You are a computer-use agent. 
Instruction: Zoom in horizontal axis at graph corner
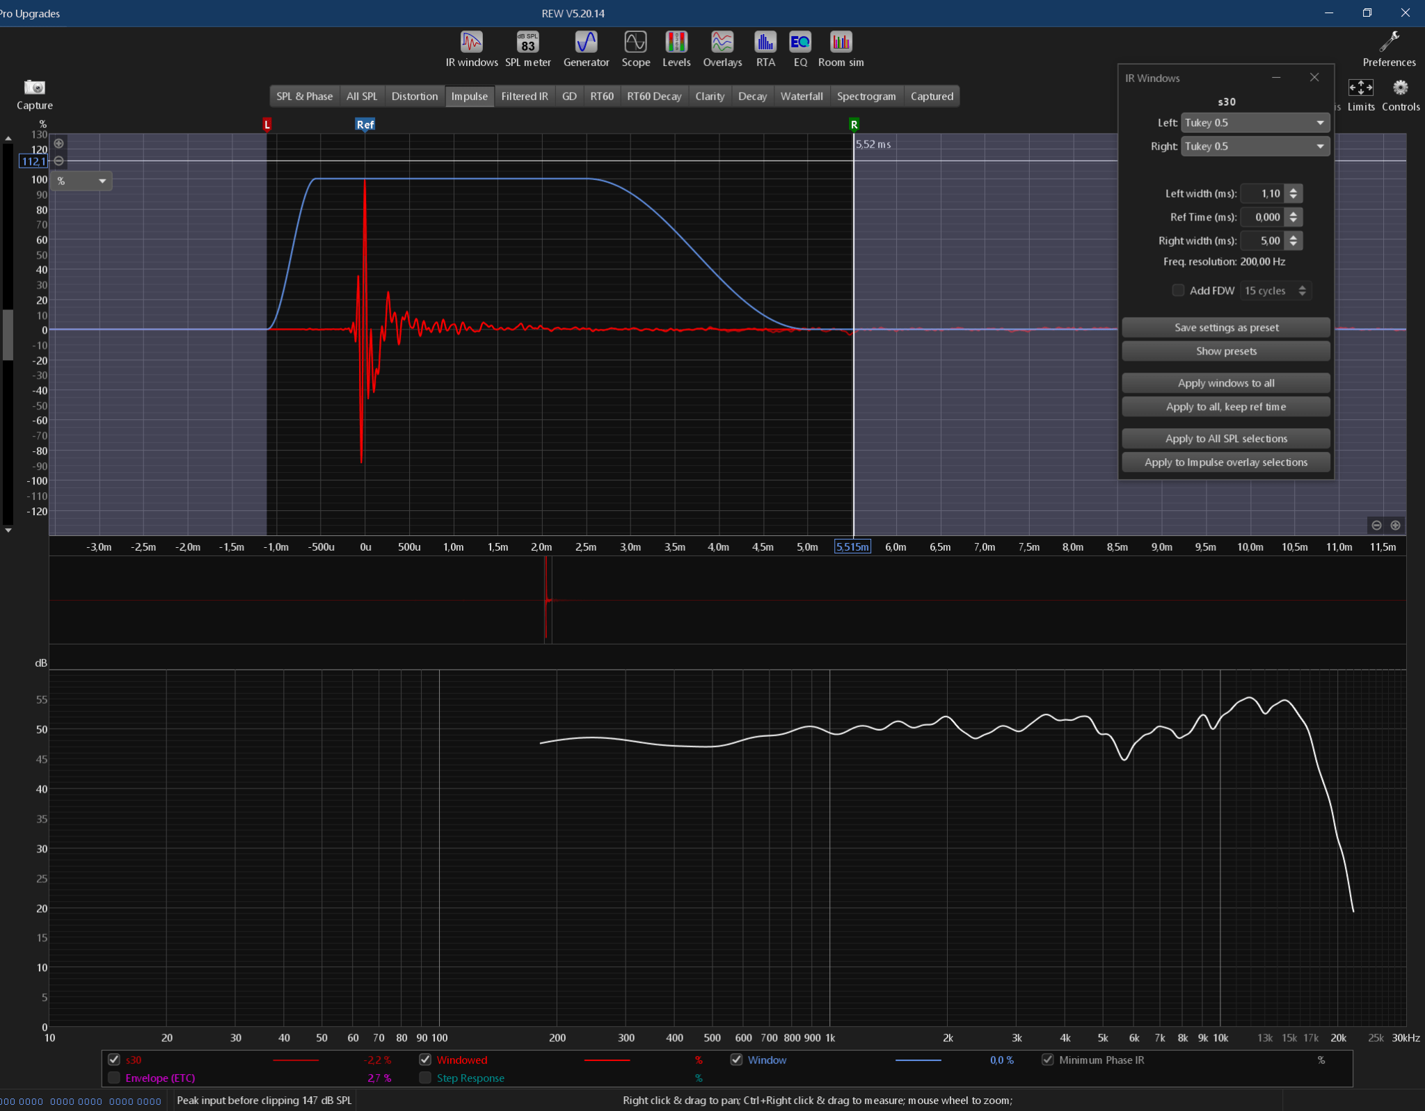[x=1395, y=526]
